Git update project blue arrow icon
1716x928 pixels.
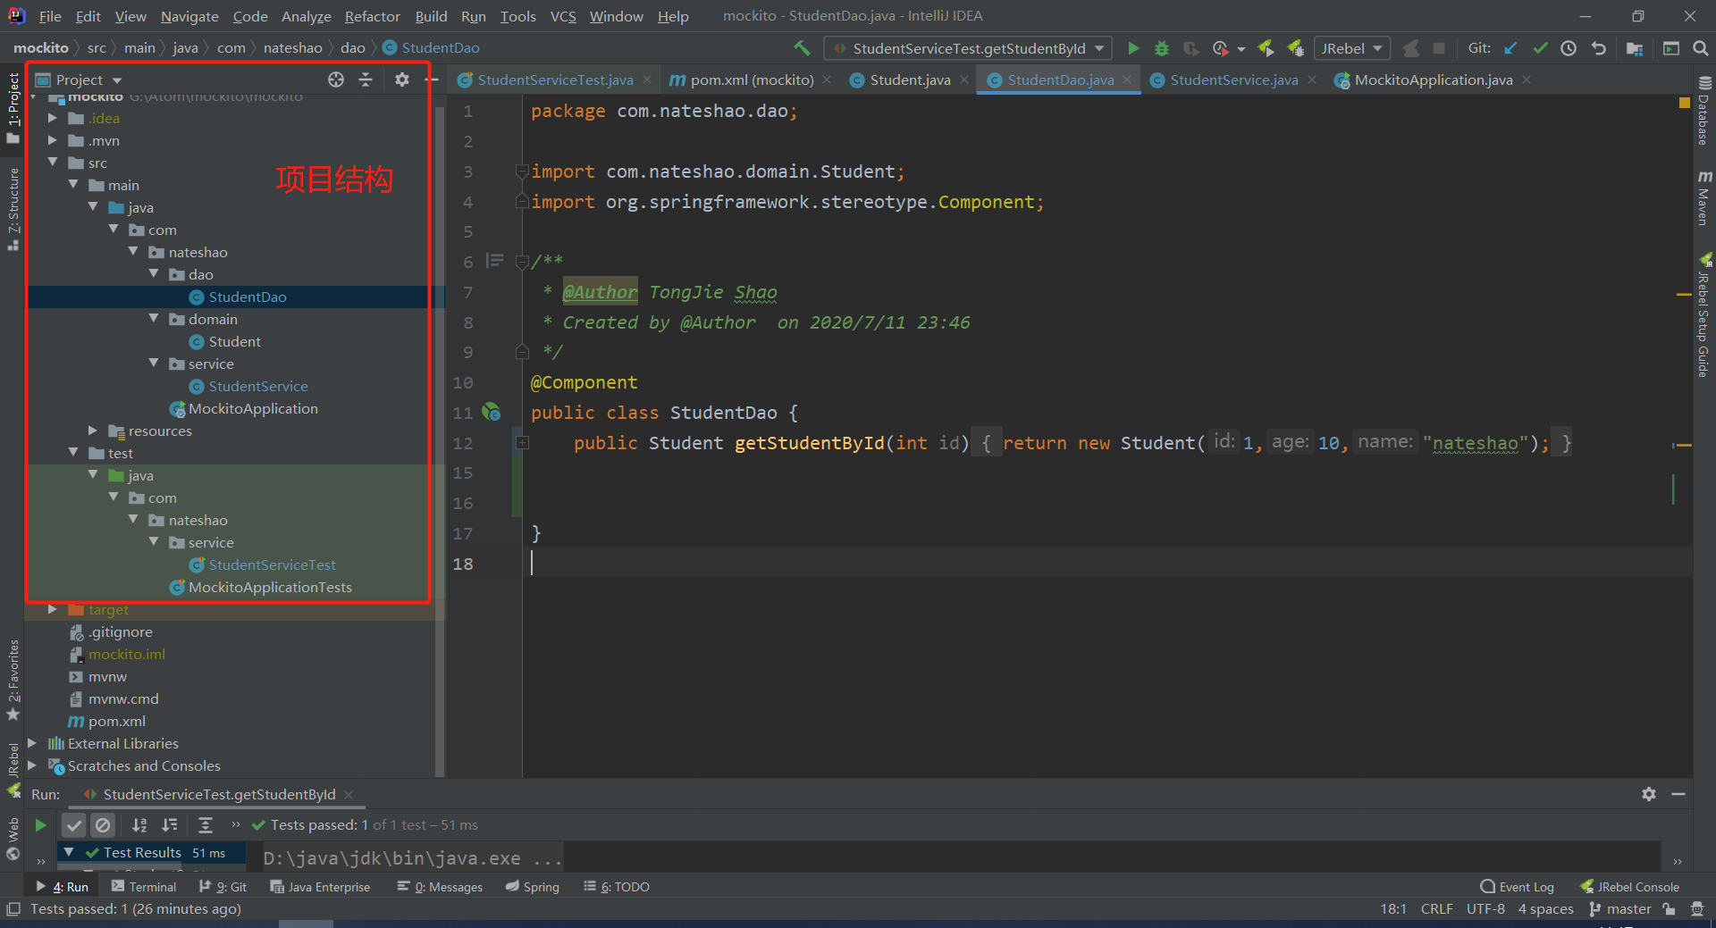coord(1510,48)
